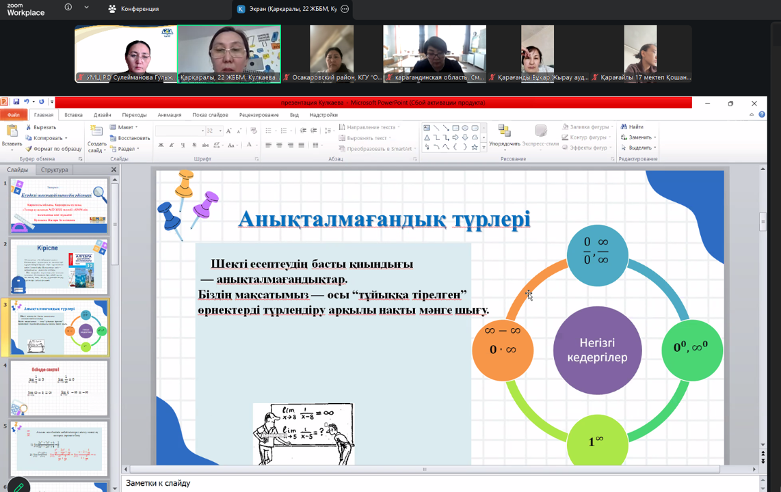
Task: Click the Zoom meeting info icon
Action: coord(68,8)
